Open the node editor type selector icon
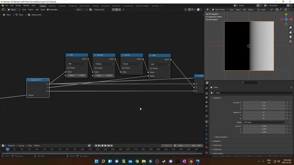 pos(3,10)
